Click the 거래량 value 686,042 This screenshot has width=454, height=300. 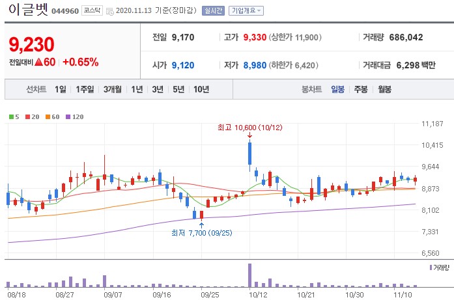(x=406, y=37)
